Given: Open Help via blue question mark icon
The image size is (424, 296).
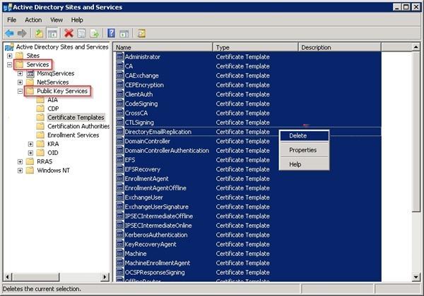Looking at the screenshot, I should tap(112, 33).
